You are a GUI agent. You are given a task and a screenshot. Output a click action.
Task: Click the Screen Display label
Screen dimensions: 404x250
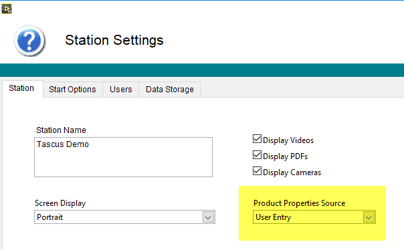point(60,203)
